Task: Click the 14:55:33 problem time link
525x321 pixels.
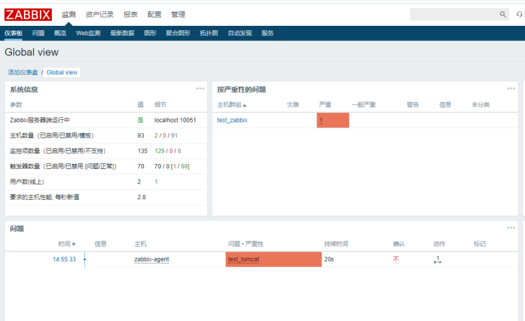Action: click(64, 259)
